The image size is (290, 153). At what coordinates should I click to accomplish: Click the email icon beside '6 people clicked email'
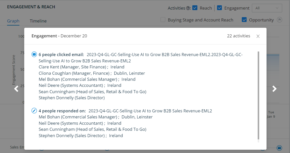34,54
